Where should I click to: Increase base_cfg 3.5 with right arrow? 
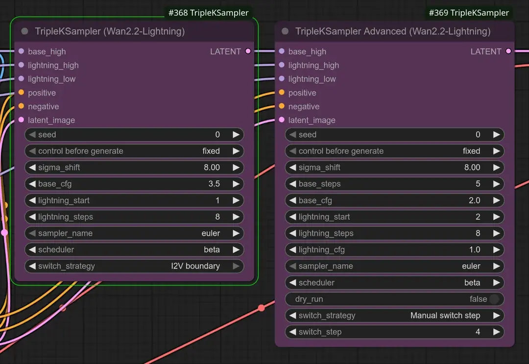click(236, 184)
